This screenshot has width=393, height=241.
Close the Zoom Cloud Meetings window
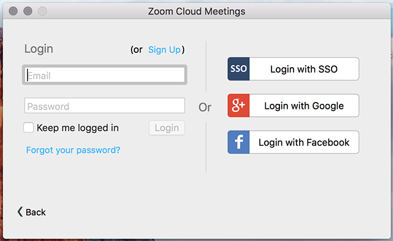click(13, 11)
